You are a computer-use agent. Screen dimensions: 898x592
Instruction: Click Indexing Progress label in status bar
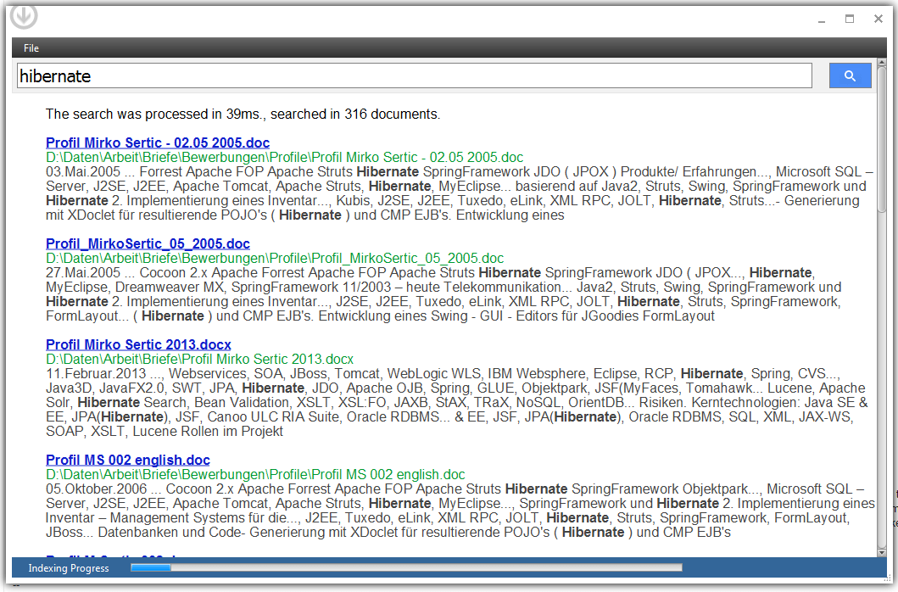click(x=69, y=568)
